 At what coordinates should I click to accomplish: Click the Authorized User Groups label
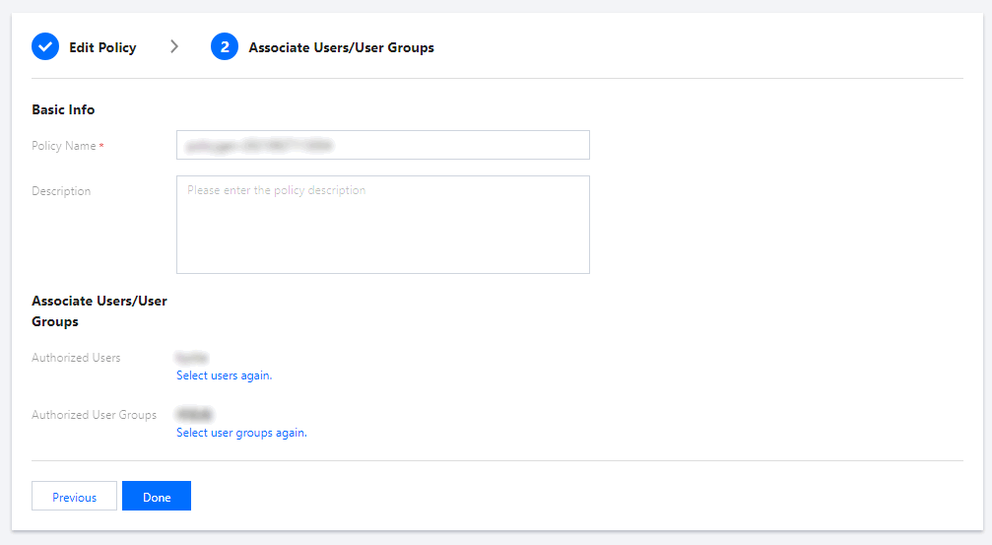(94, 415)
